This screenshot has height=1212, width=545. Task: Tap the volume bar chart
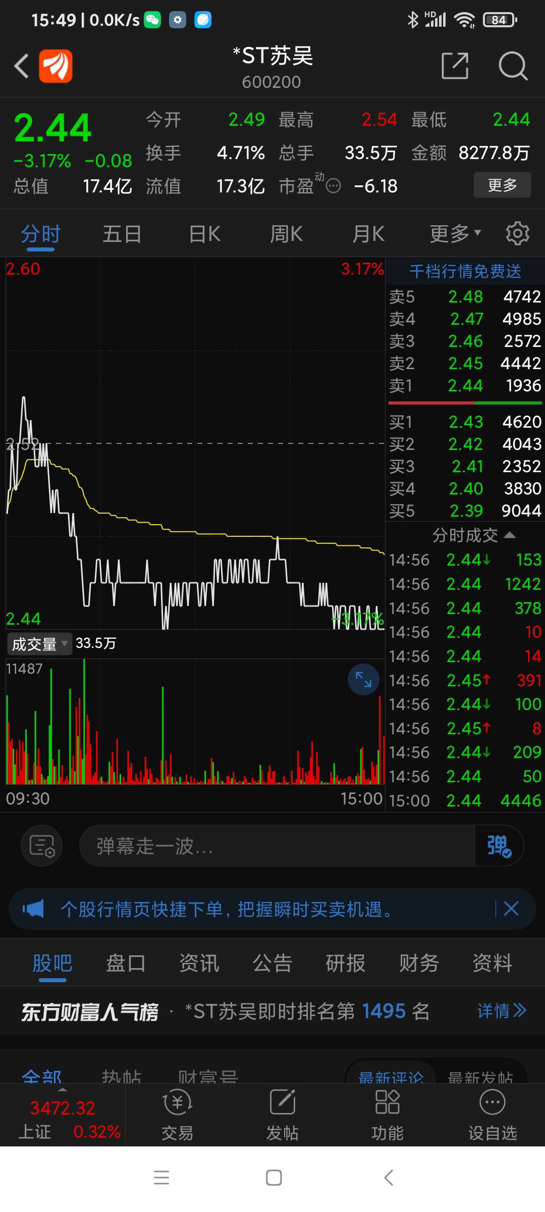(195, 721)
